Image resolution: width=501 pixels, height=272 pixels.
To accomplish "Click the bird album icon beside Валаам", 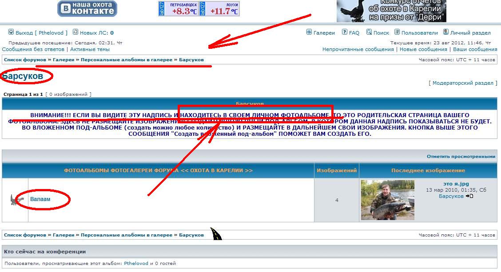I will click(x=15, y=200).
